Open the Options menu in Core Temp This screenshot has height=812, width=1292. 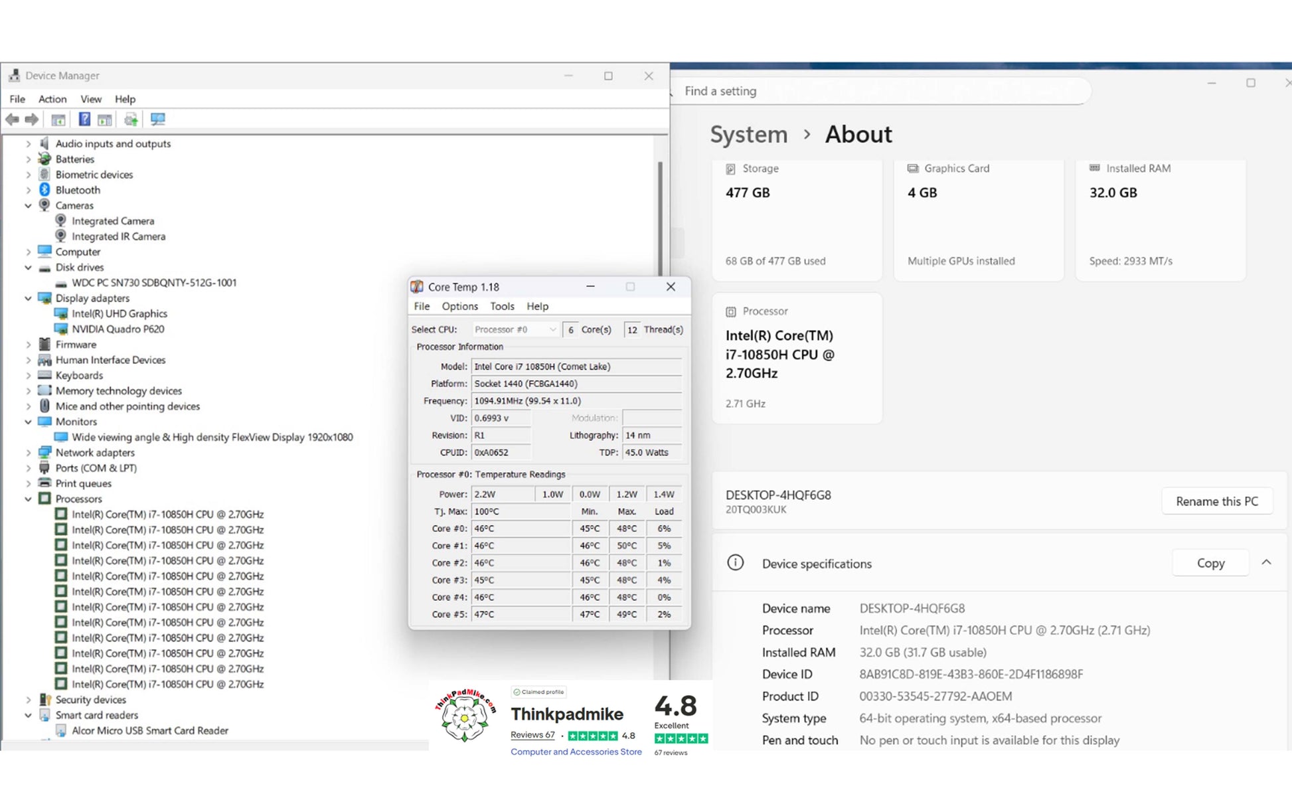pyautogui.click(x=459, y=306)
